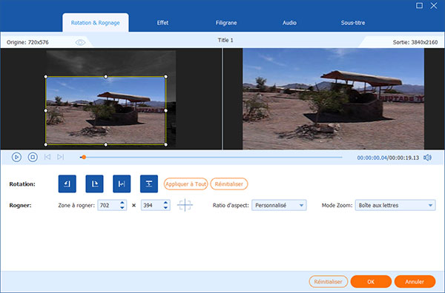The width and height of the screenshot is (445, 293).
Task: Decrease crop height with down arrow
Action: coord(165,208)
